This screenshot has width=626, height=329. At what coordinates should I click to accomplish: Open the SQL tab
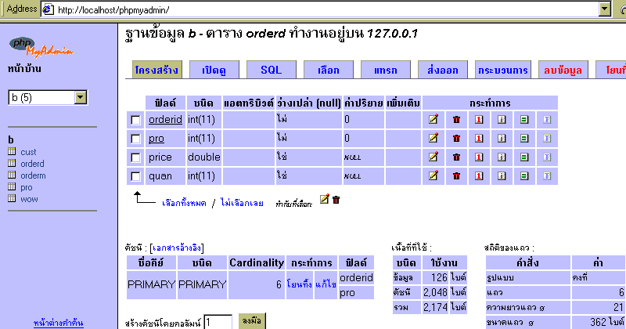click(271, 70)
